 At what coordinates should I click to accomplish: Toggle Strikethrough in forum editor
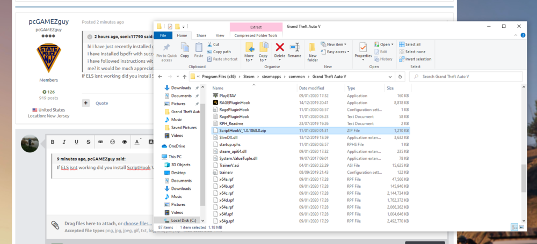pyautogui.click(x=89, y=142)
